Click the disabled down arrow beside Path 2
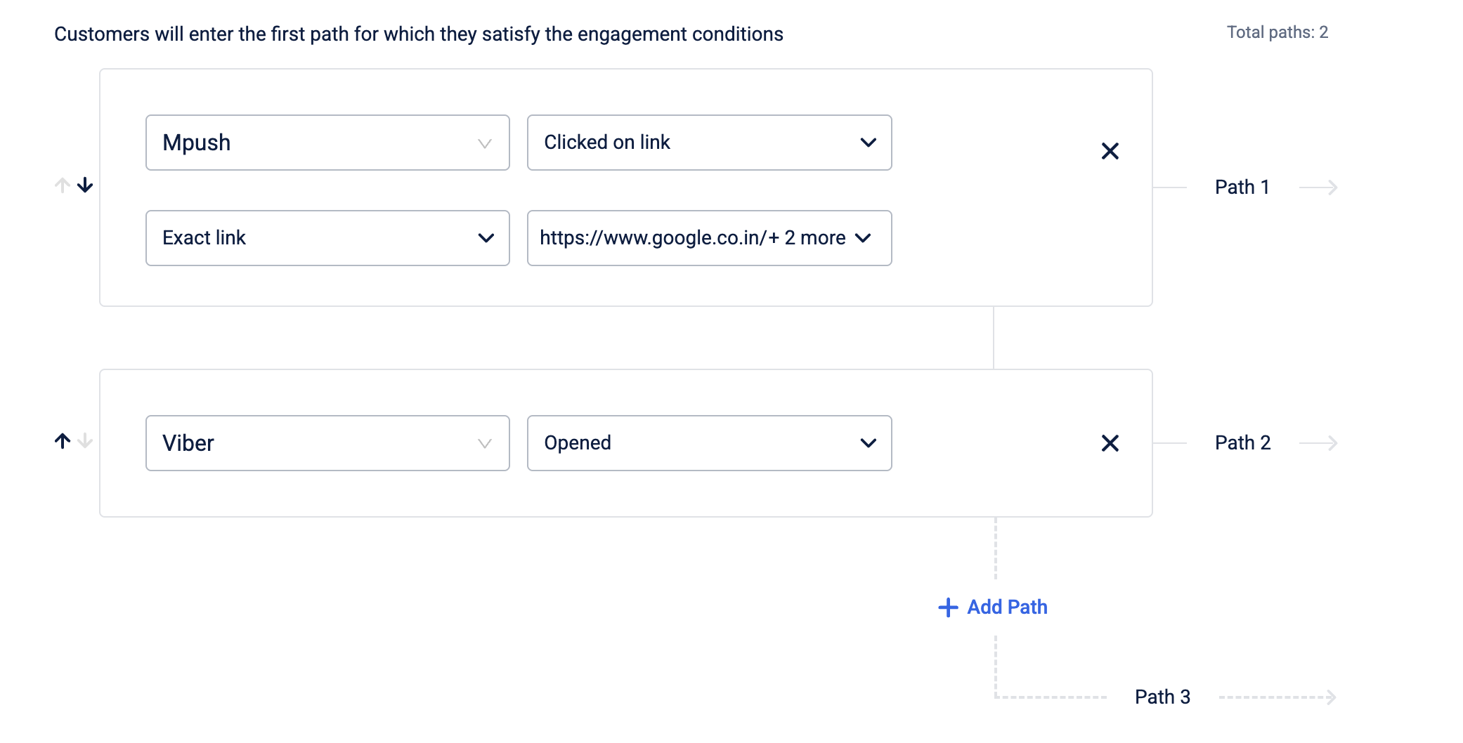The height and width of the screenshot is (743, 1463). click(x=85, y=441)
